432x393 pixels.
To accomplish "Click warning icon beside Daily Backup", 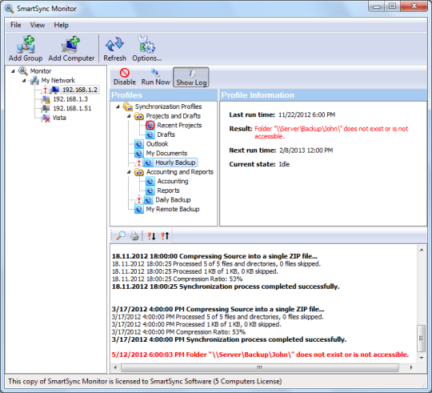I will point(139,200).
